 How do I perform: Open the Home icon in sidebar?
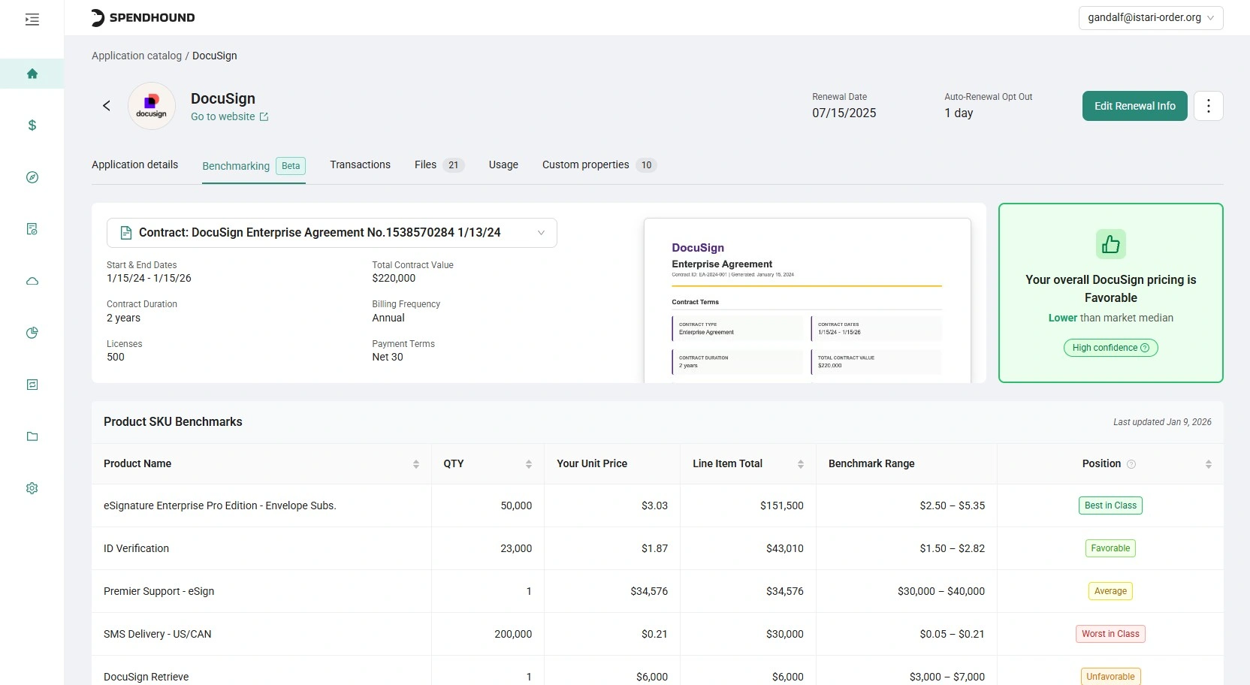(x=32, y=74)
